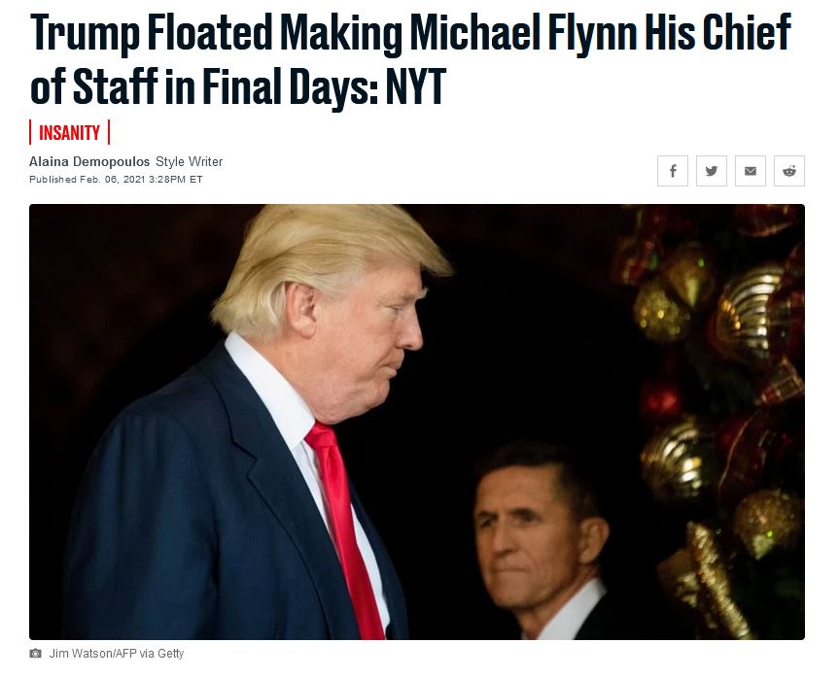The width and height of the screenshot is (839, 677).
Task: Click the camera icon beside photo credit
Action: coord(35,654)
